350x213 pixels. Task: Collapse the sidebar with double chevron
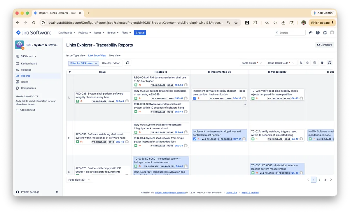tap(57, 192)
